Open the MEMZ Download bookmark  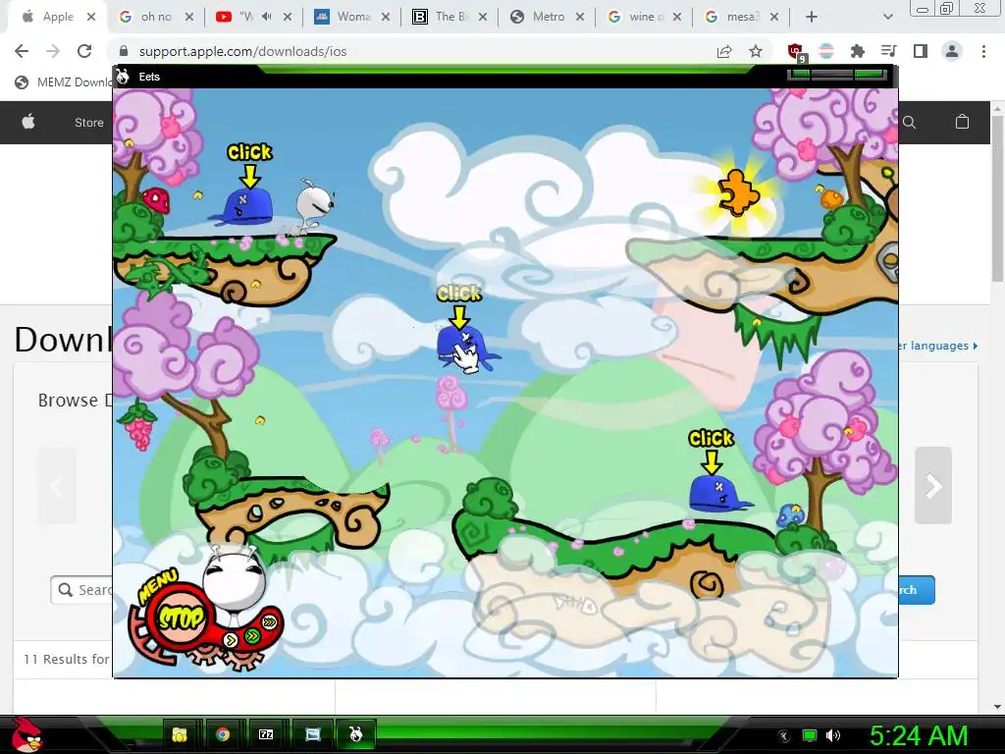click(66, 82)
